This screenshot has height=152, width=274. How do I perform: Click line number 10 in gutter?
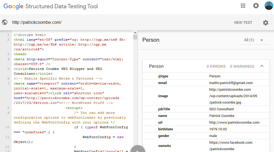7,127
